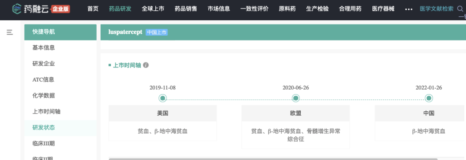Click the 2019-11-08 date label
Screen dimensions: 466x160
click(163, 88)
